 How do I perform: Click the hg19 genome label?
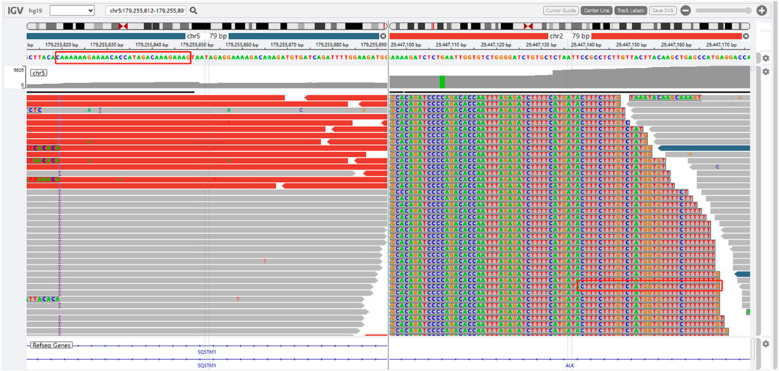coord(37,10)
